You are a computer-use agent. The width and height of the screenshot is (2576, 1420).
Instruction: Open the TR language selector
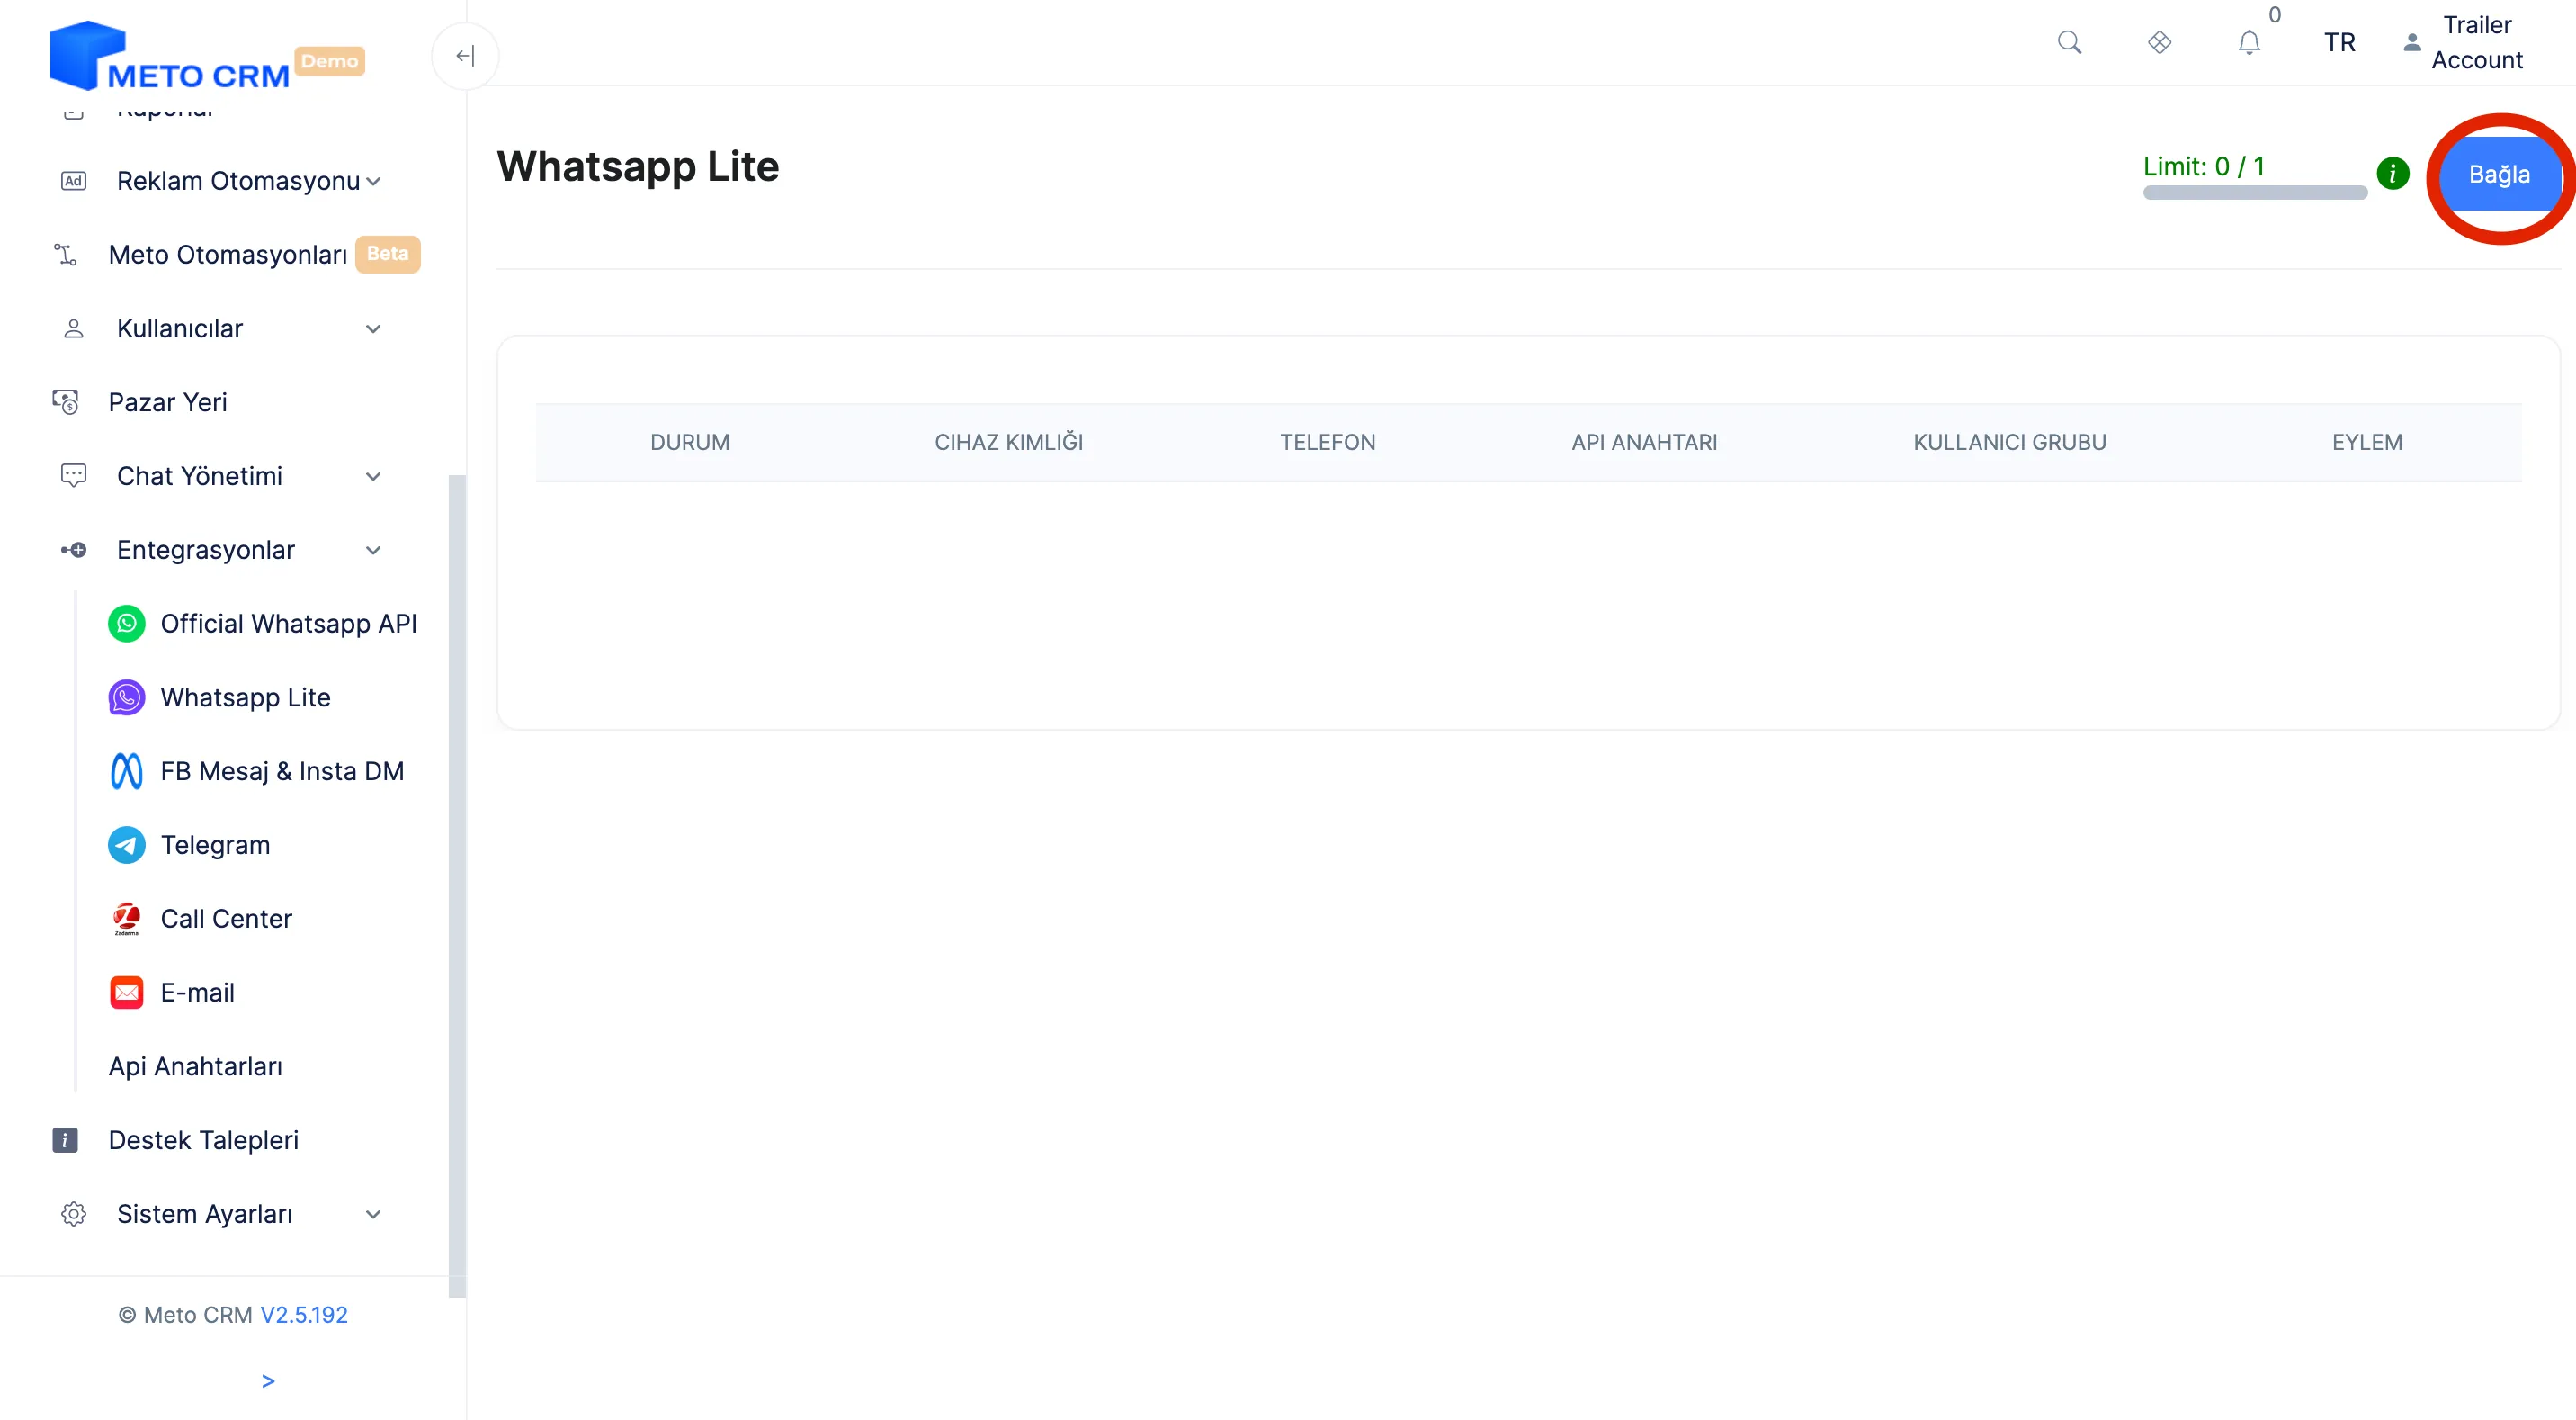coord(2339,42)
